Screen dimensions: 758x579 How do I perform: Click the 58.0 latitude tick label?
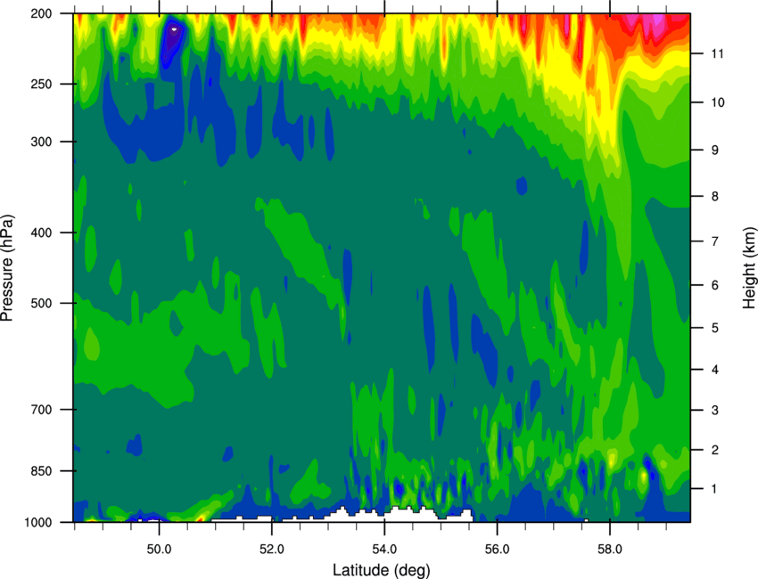[610, 550]
